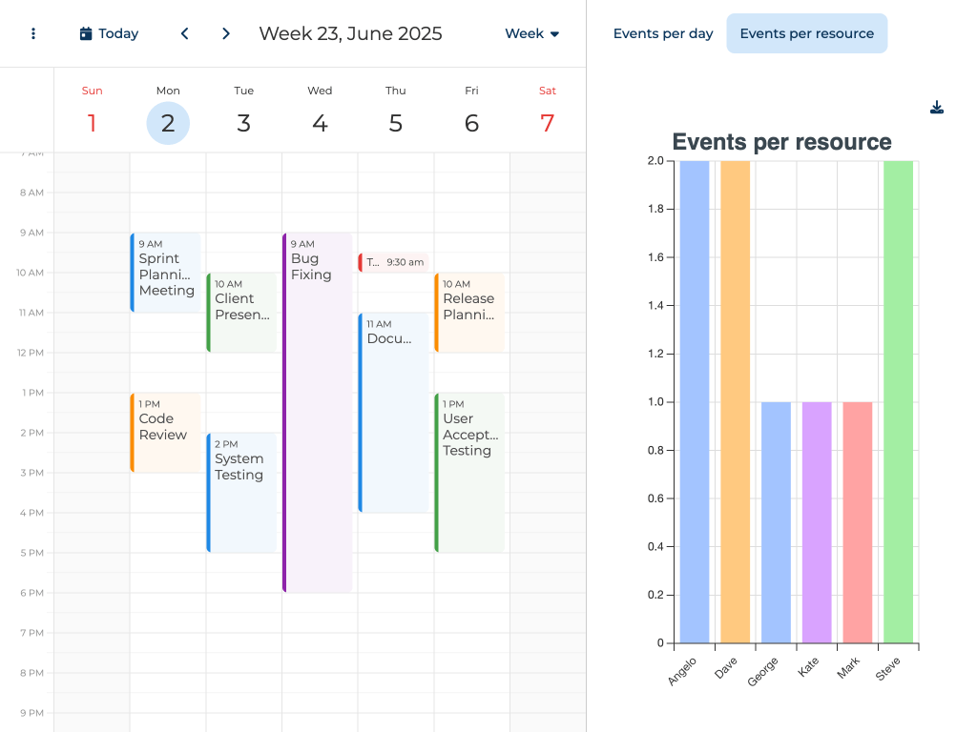Select Monday 2 in the header
The height and width of the screenshot is (732, 977).
point(168,123)
